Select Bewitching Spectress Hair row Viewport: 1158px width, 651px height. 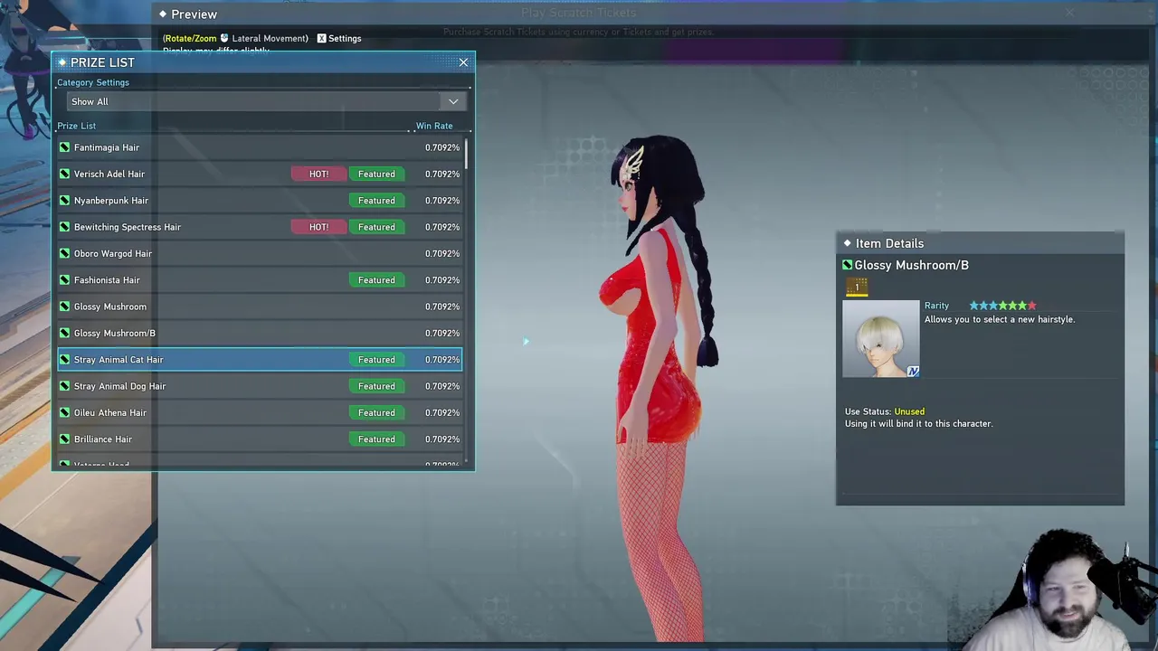coord(260,227)
